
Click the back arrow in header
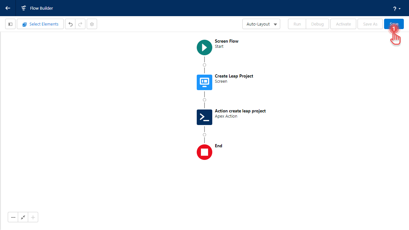(x=8, y=8)
